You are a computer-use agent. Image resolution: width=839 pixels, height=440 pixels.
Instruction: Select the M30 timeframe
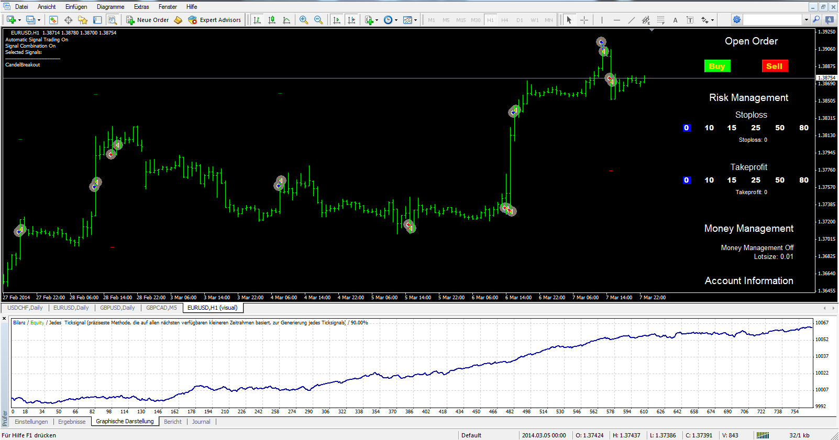click(x=476, y=20)
